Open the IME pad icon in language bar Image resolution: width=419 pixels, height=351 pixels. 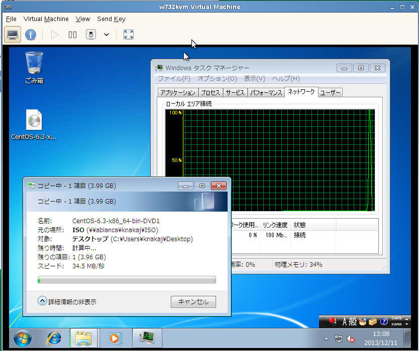363,321
